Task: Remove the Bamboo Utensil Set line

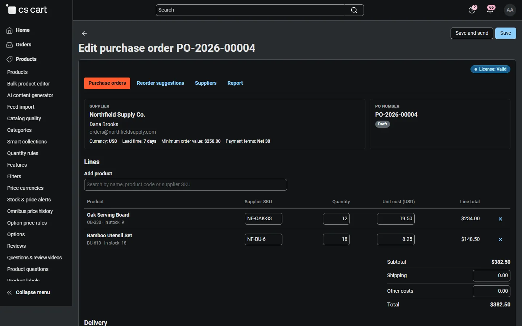Action: point(500,239)
